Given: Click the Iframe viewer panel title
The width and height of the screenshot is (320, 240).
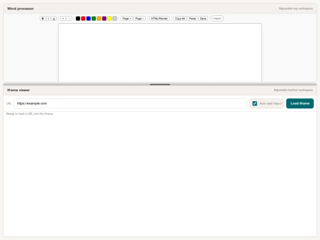Looking at the screenshot, I should click(x=18, y=90).
